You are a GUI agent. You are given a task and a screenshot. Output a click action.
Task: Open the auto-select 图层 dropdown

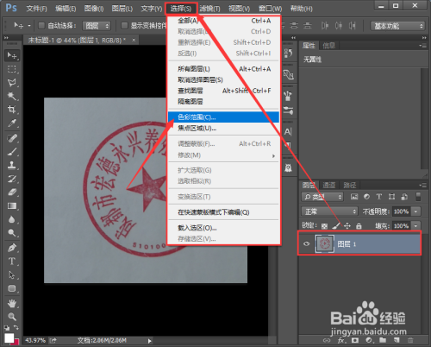(97, 26)
